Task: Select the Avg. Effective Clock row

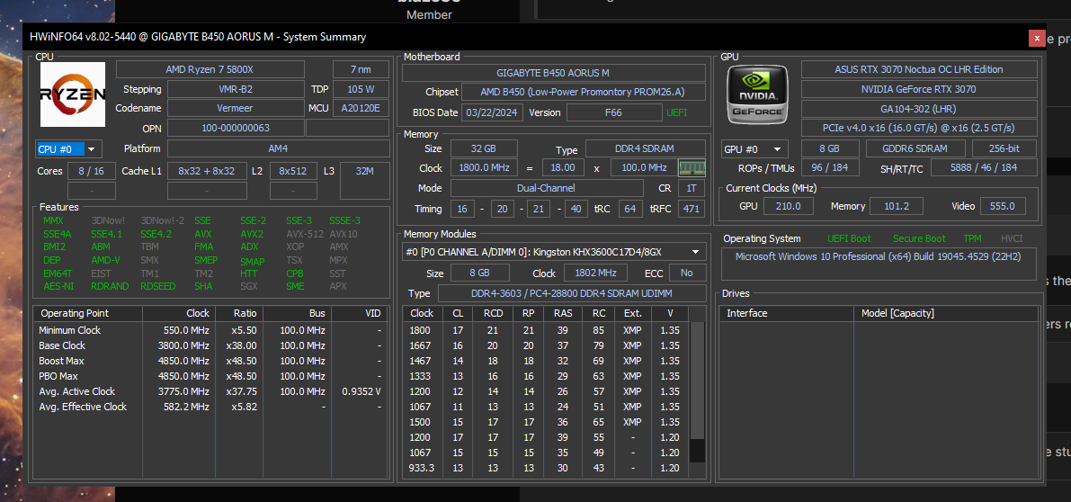Action: pyautogui.click(x=211, y=407)
